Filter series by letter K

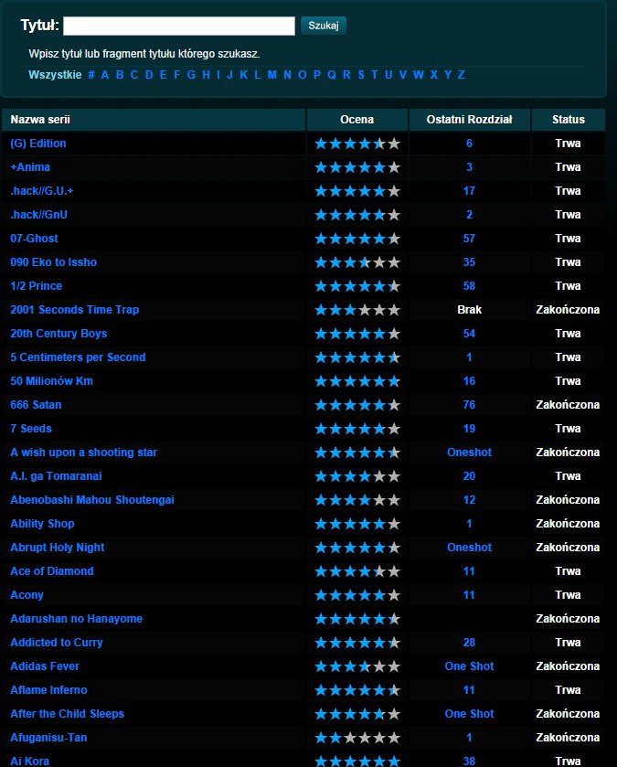(243, 75)
